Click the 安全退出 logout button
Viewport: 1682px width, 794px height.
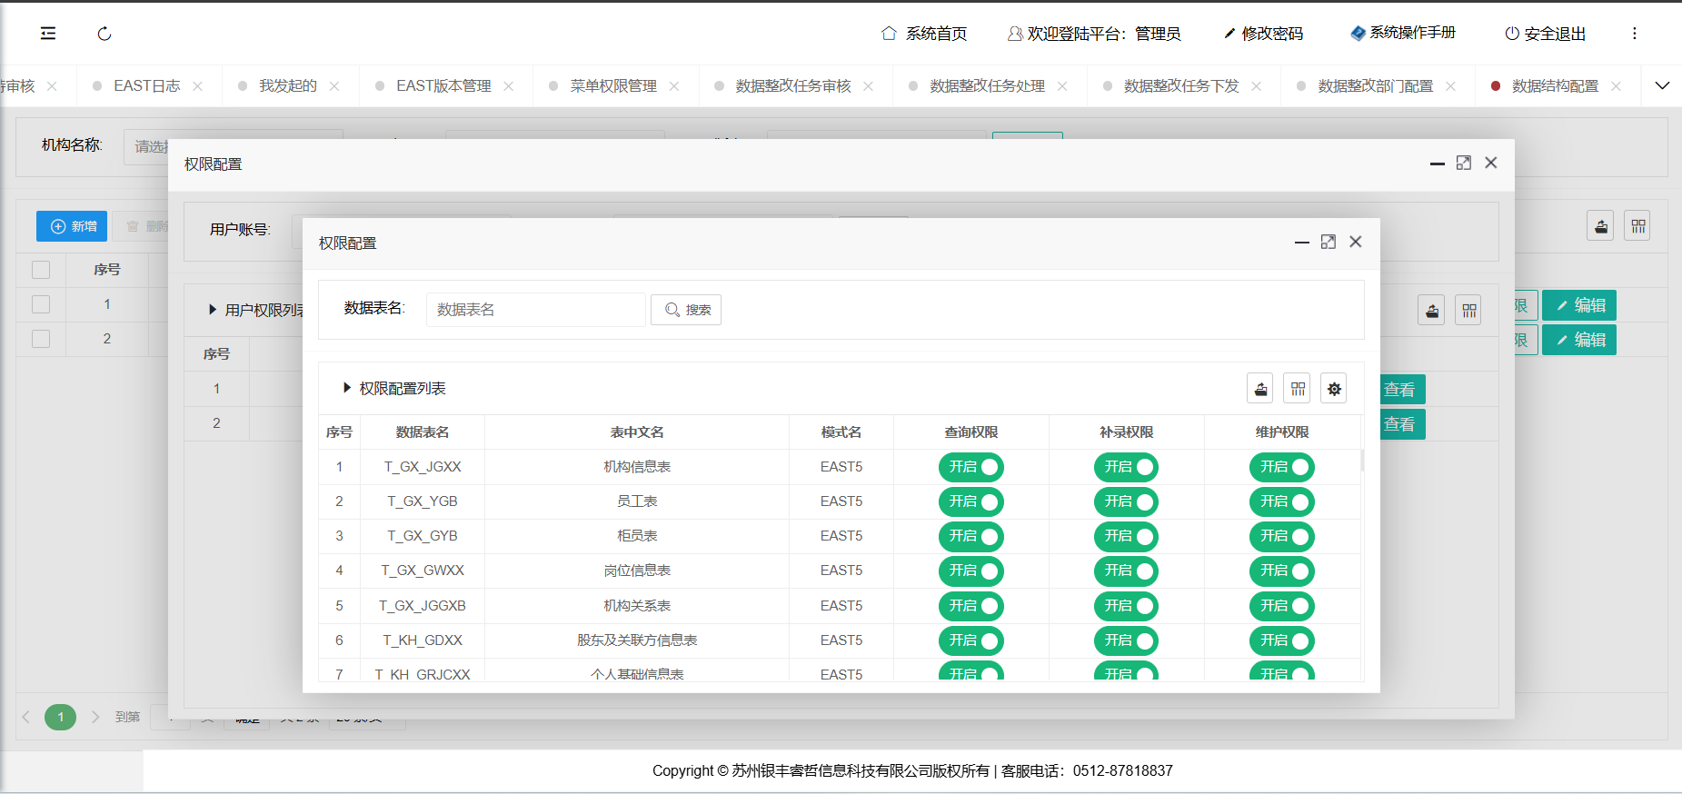click(x=1545, y=34)
